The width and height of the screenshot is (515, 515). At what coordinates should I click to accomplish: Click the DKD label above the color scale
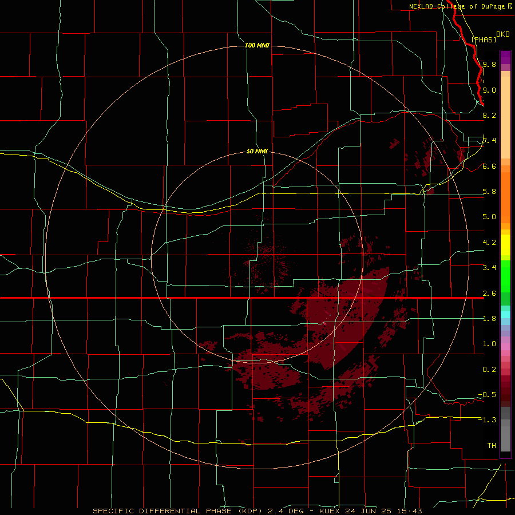(x=502, y=34)
